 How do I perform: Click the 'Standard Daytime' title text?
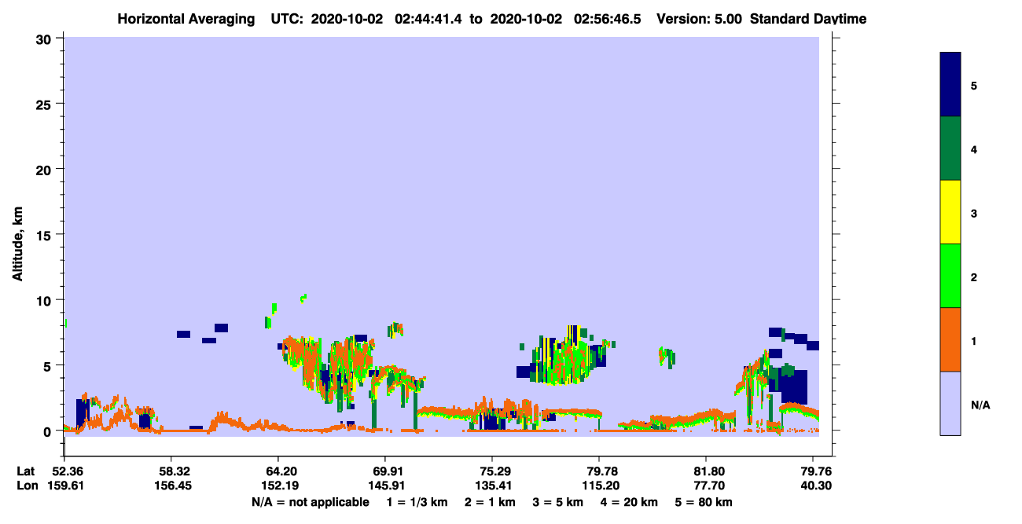[808, 19]
